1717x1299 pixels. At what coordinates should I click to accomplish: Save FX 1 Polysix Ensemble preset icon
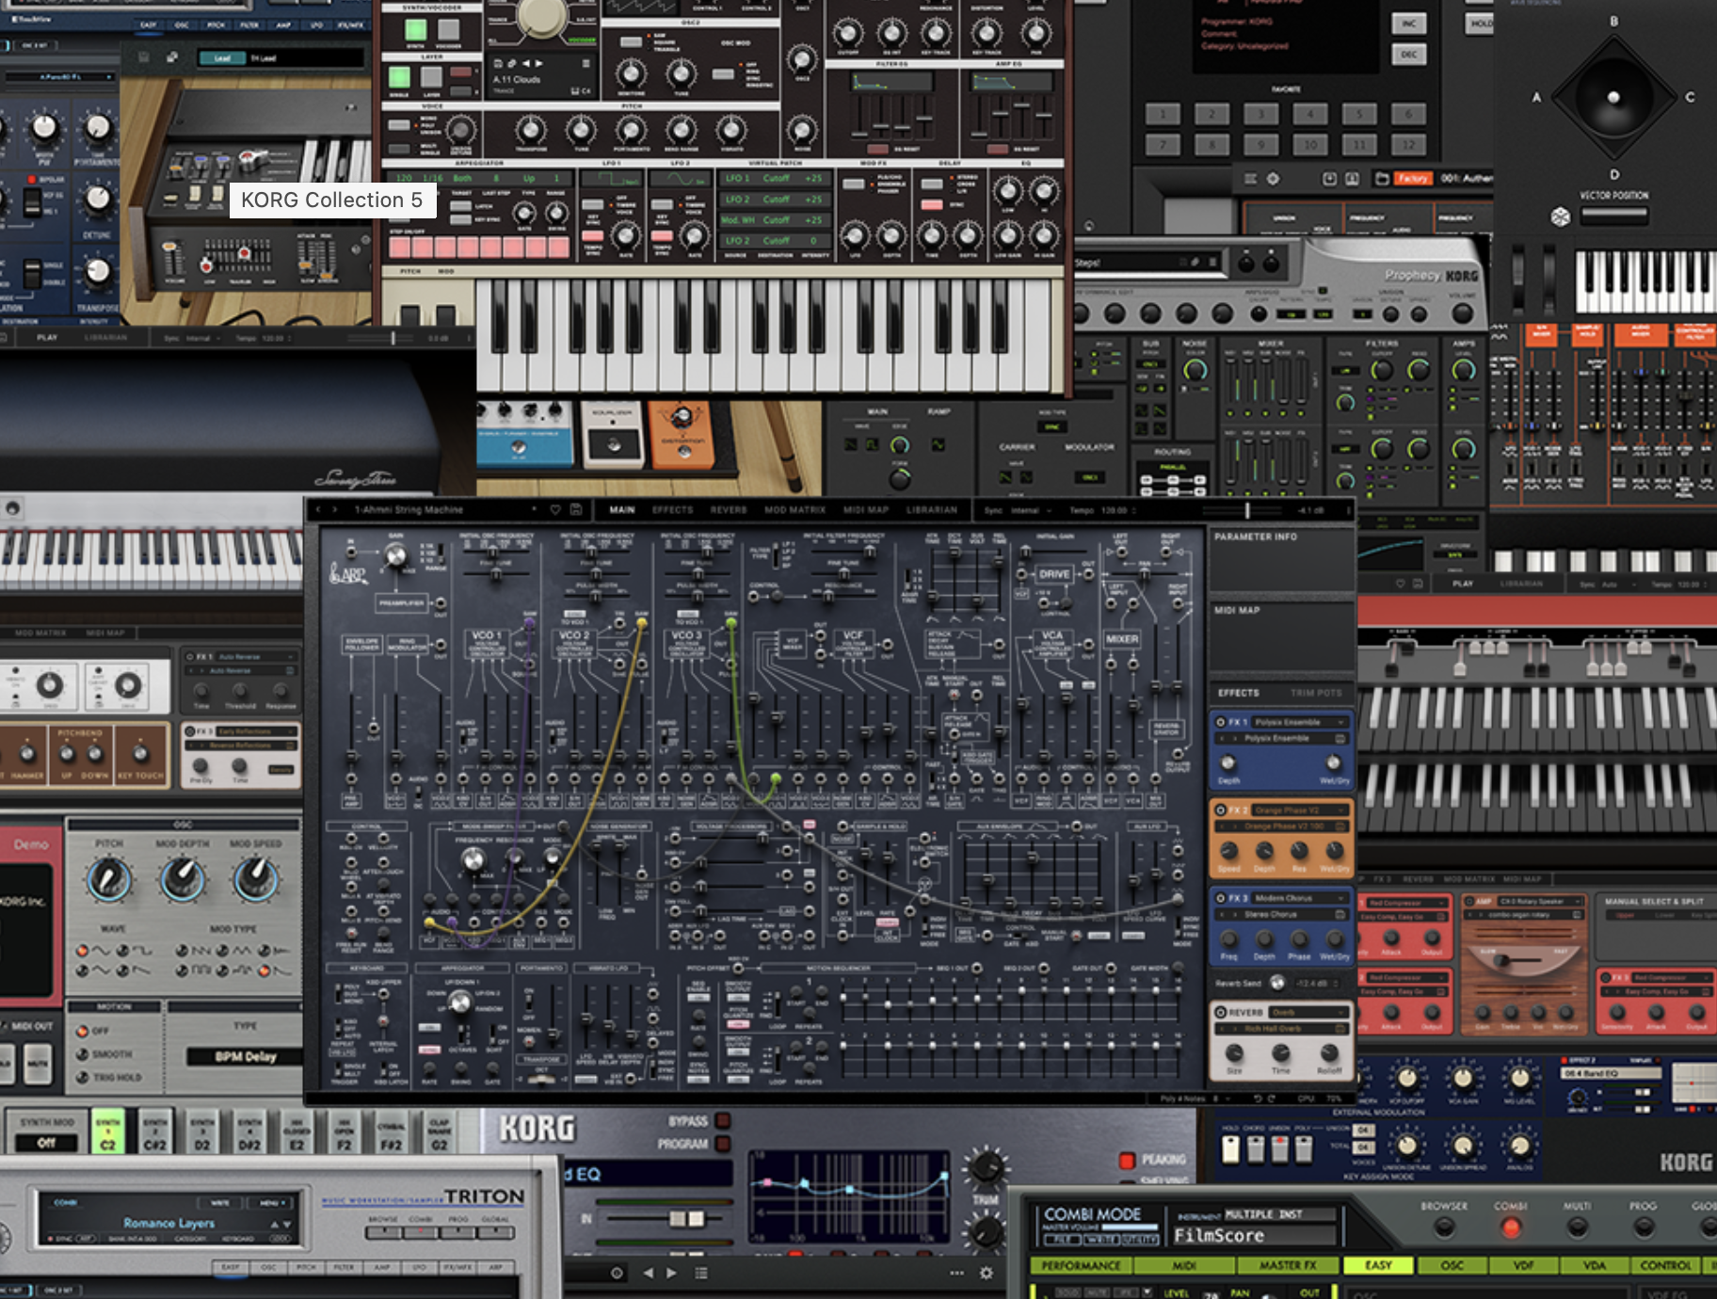pyautogui.click(x=1341, y=738)
